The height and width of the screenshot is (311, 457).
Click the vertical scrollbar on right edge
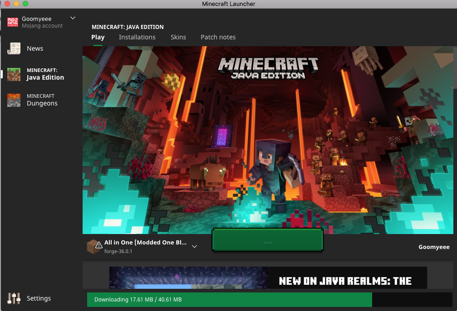pyautogui.click(x=454, y=68)
